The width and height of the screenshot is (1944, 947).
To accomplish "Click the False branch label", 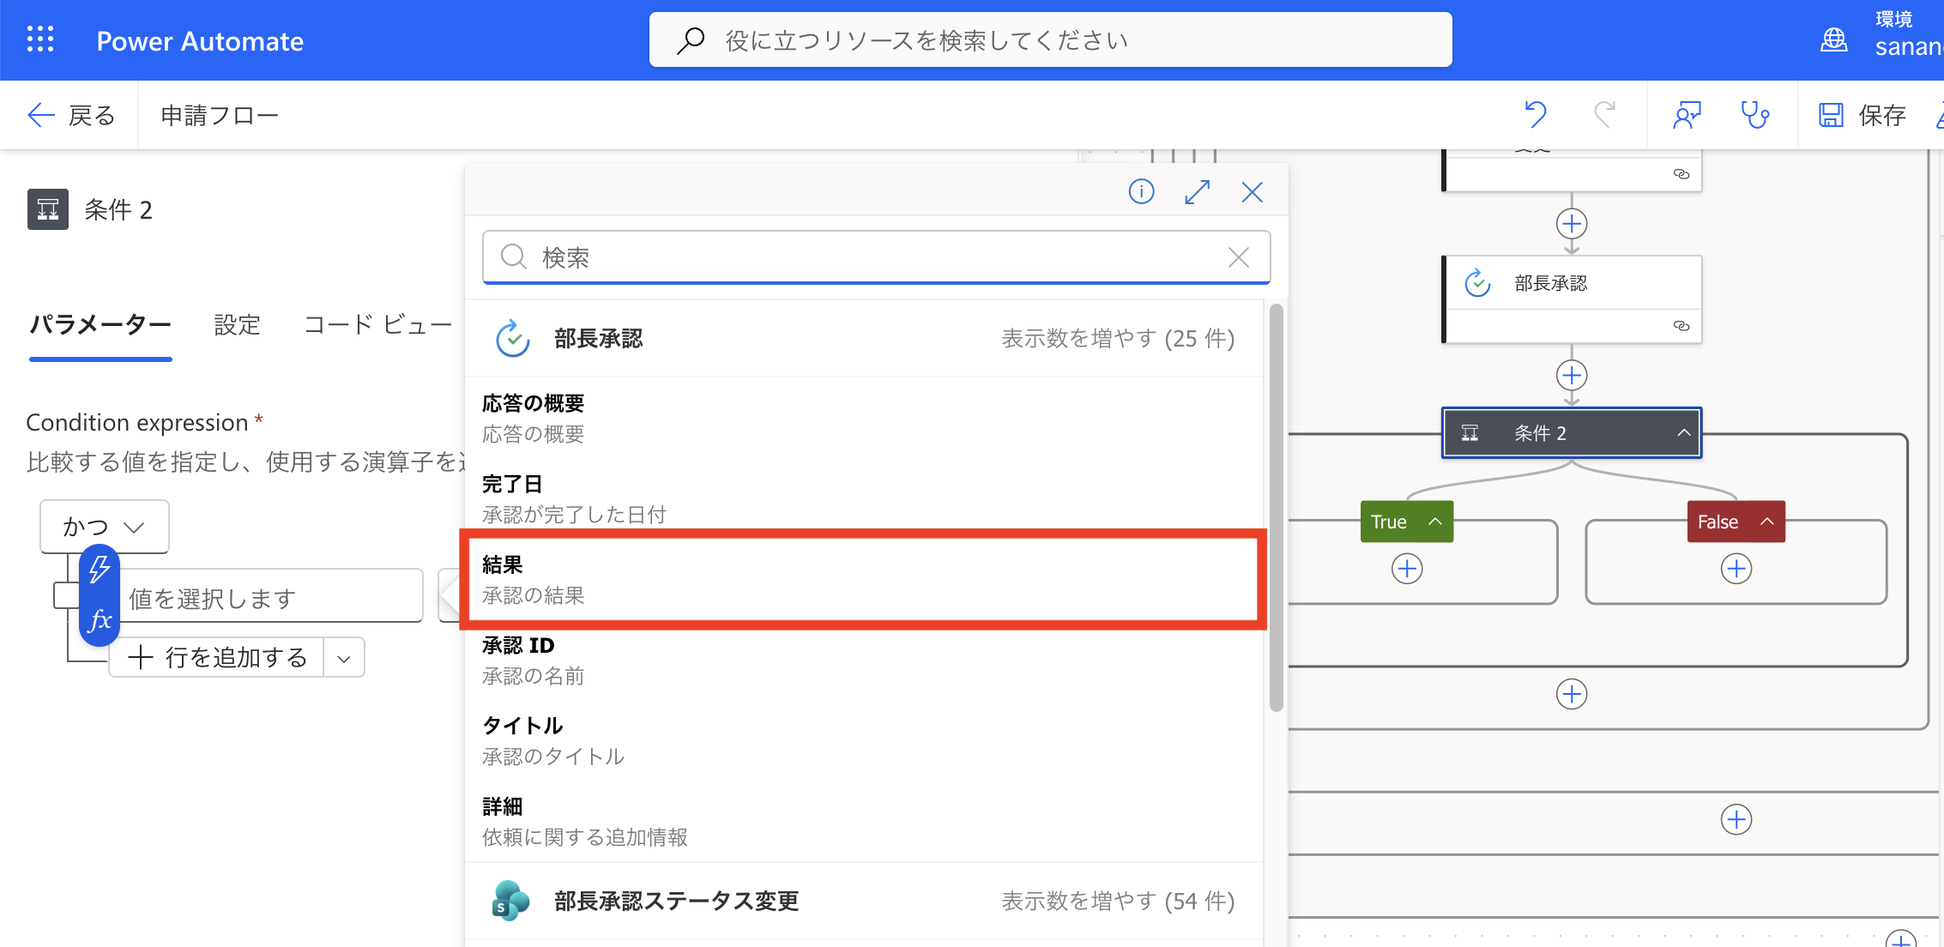I will point(1718,522).
